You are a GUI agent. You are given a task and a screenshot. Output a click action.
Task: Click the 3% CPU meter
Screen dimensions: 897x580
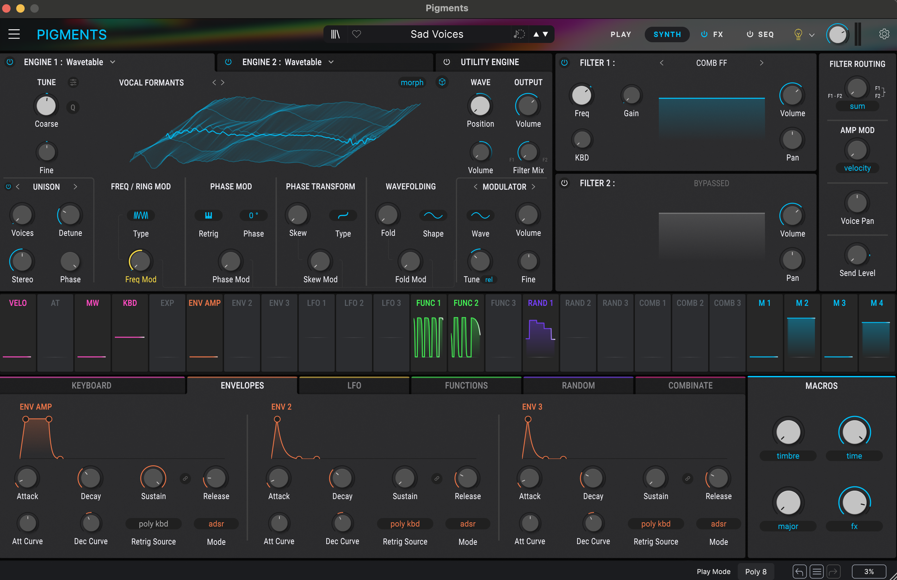869,571
